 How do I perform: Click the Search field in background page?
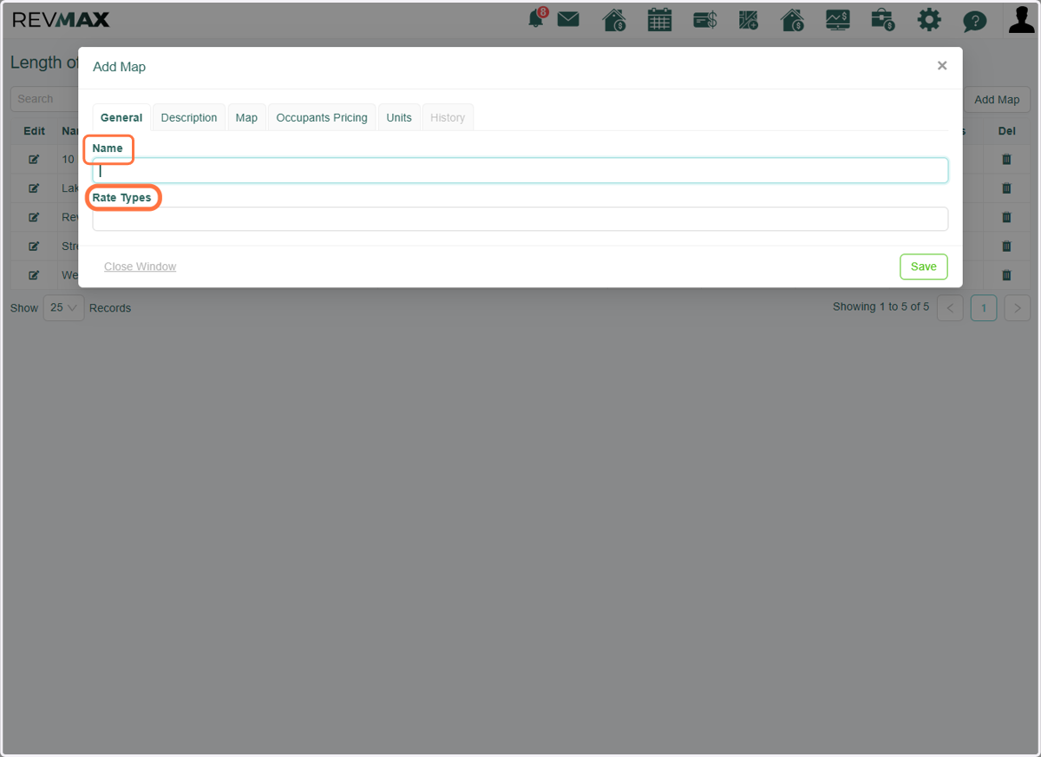44,99
